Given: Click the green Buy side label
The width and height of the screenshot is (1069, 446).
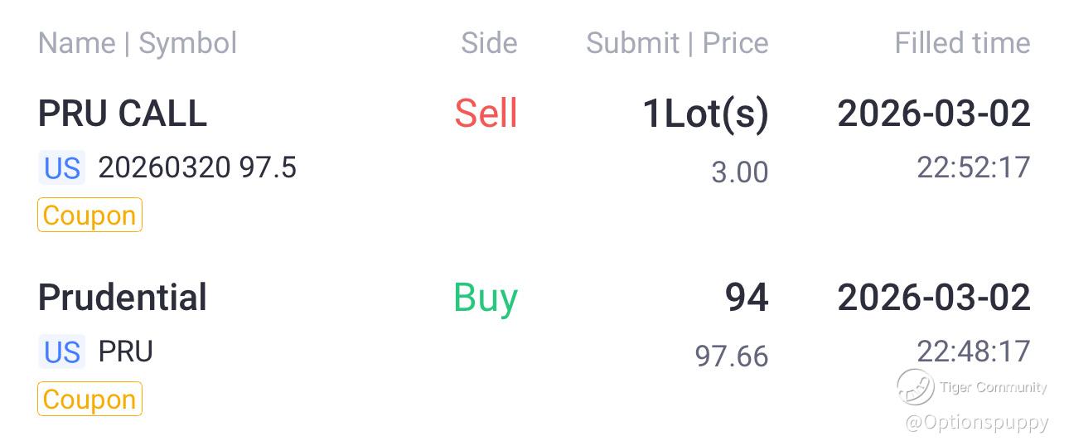Looking at the screenshot, I should (x=486, y=298).
